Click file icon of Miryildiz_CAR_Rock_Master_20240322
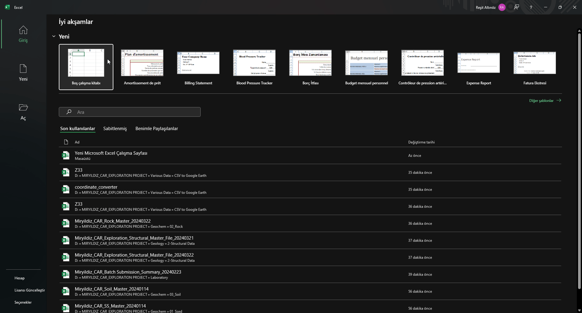 65,223
